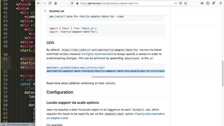Click the page vertical scrollbar thumb
Image resolution: width=224 pixels, height=126 pixels.
click(223, 73)
